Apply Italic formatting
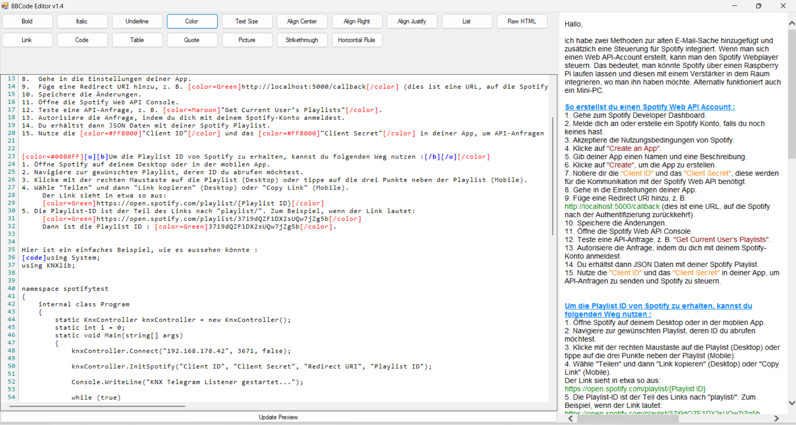Screen dimensions: 796x425 click(x=82, y=21)
